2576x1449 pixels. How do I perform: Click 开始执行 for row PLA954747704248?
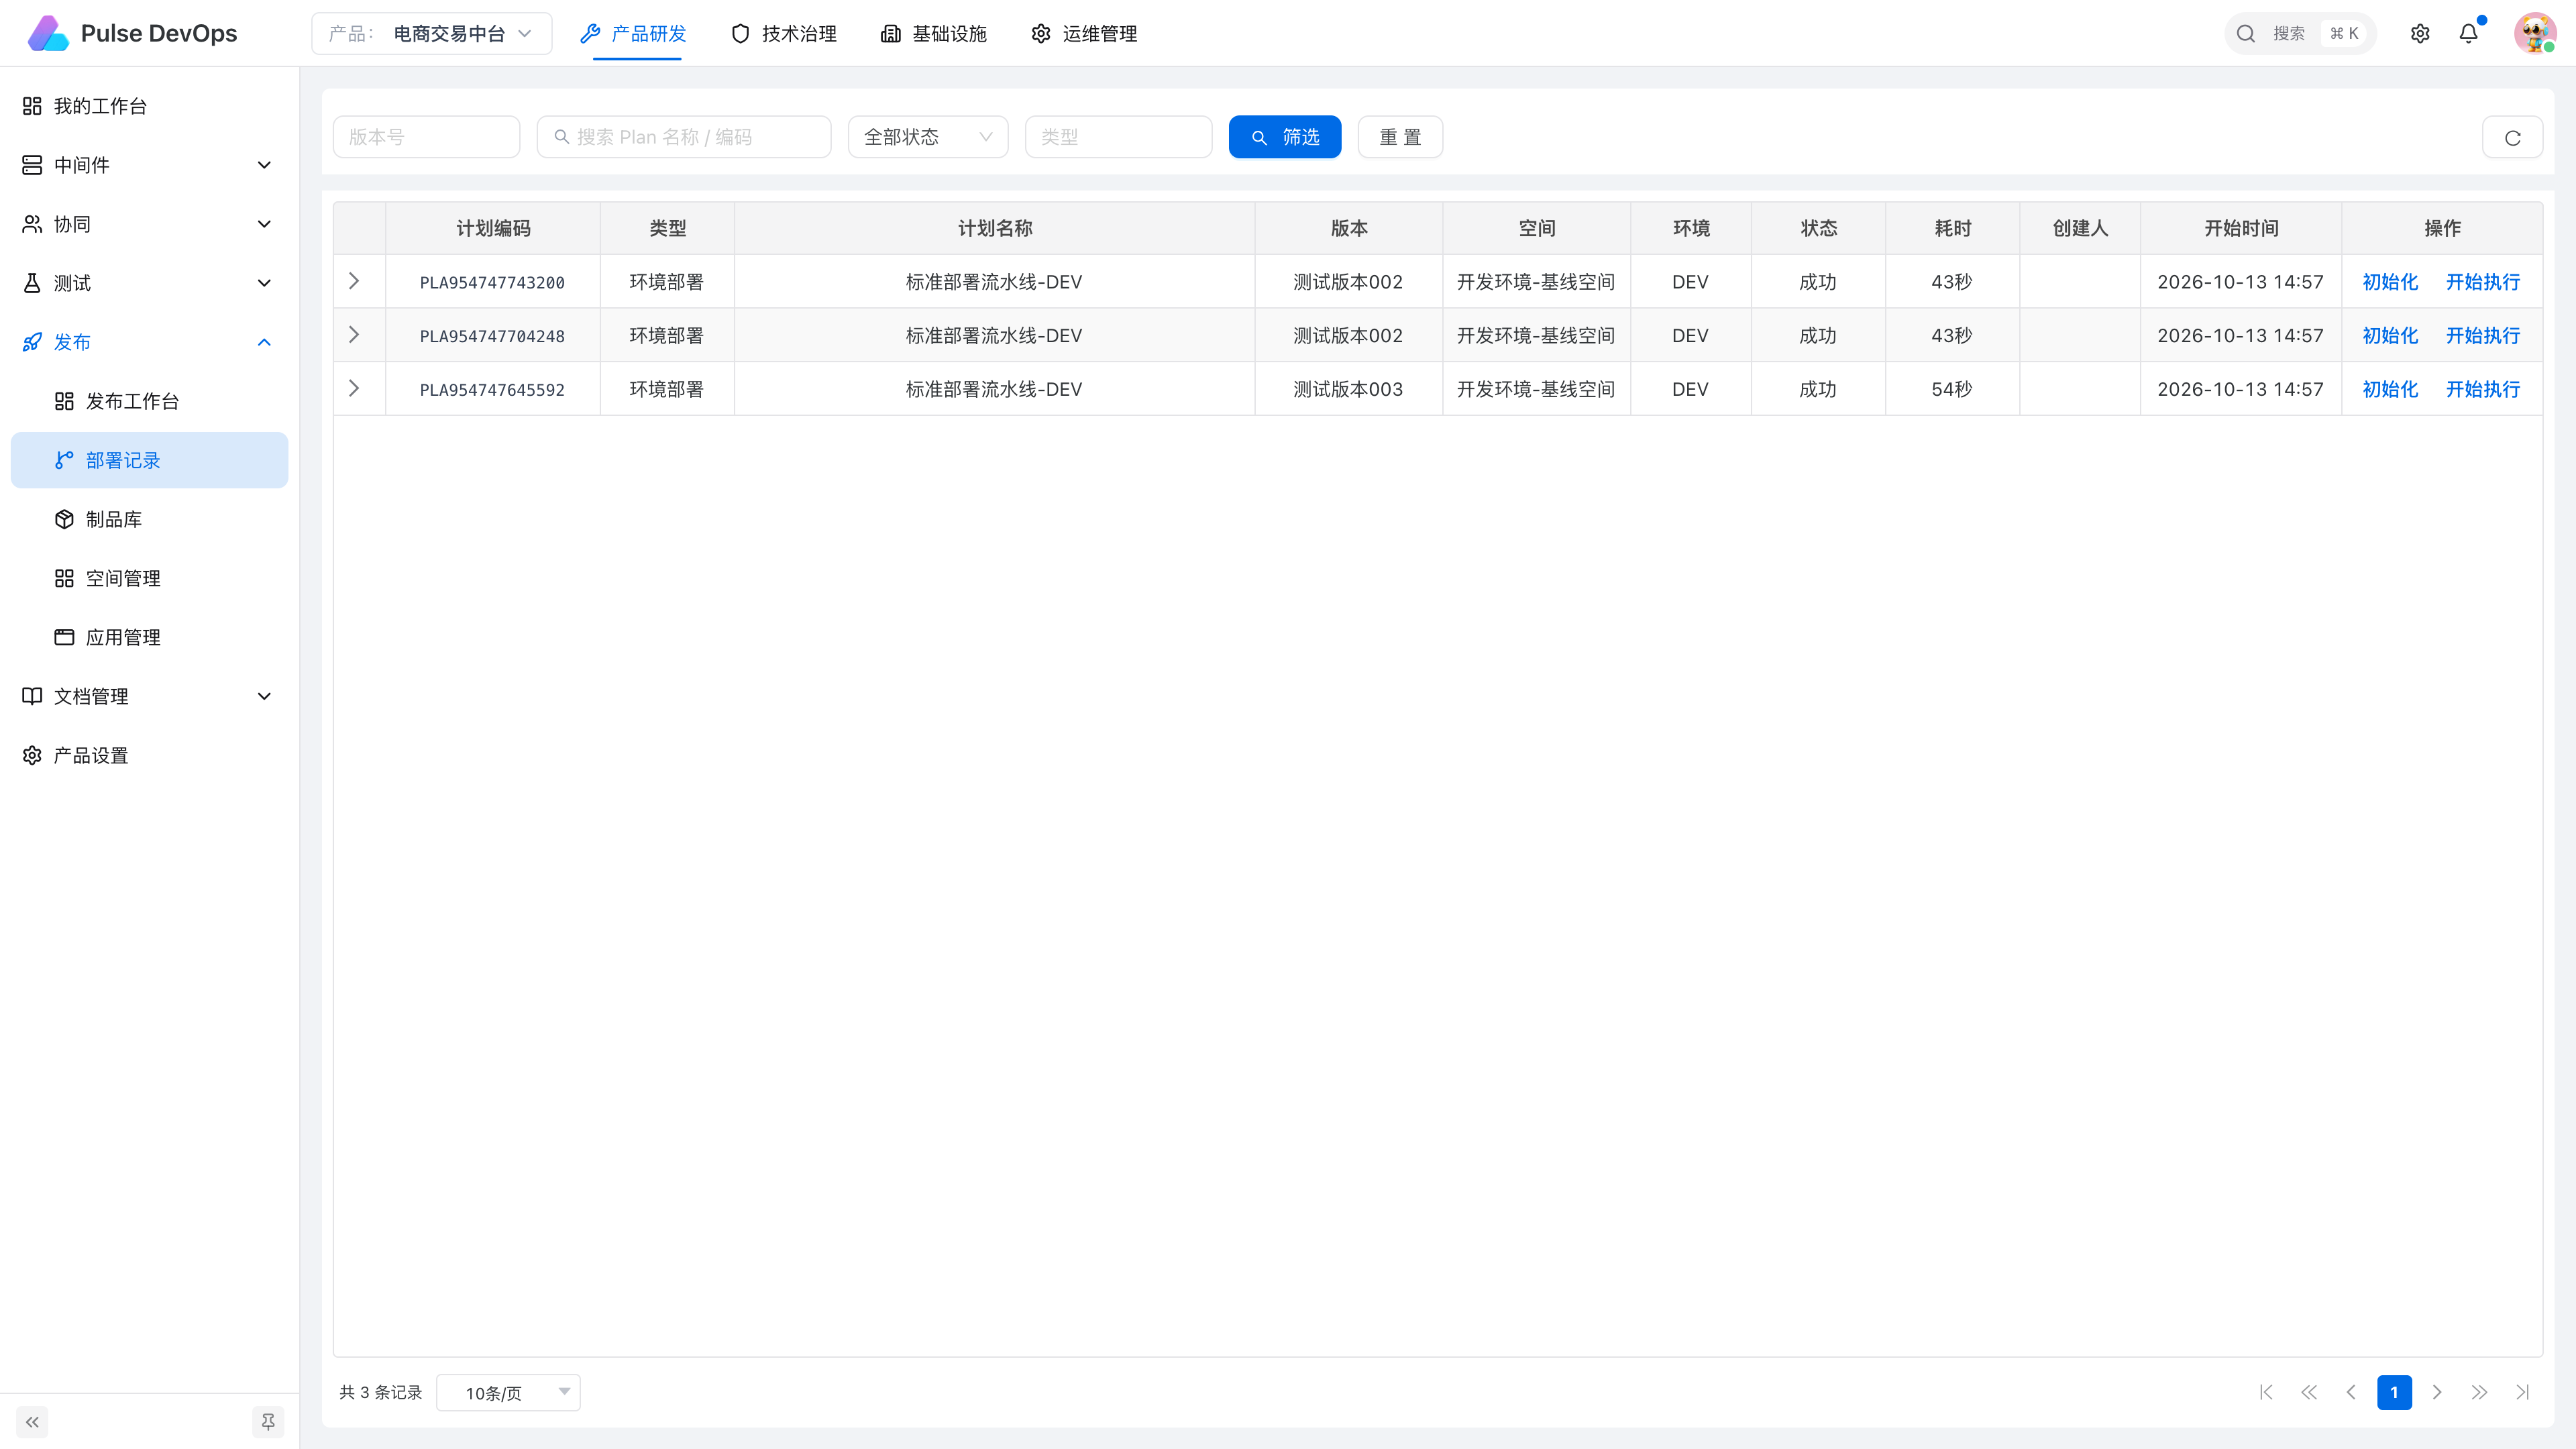coord(2483,336)
